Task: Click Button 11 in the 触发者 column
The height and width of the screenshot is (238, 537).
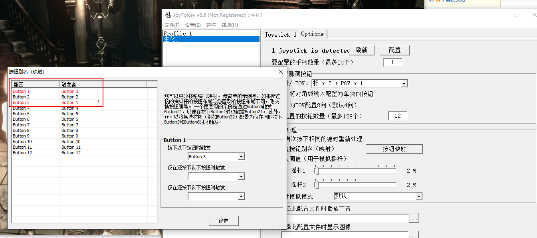Action: pyautogui.click(x=71, y=147)
